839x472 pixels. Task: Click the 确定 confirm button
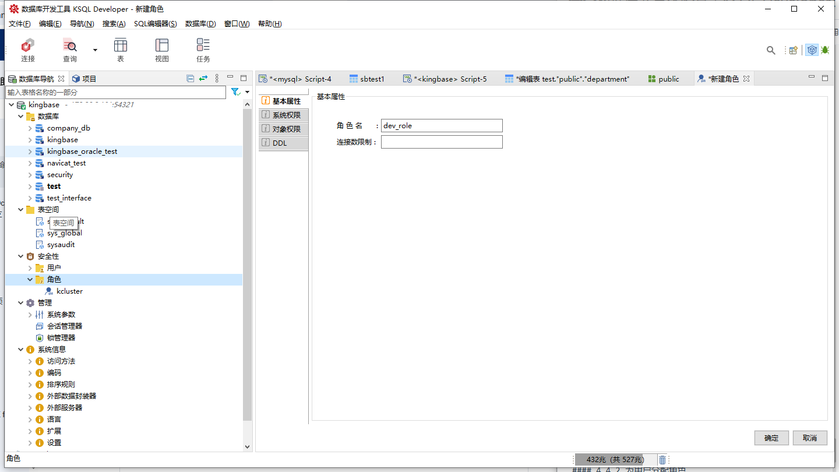pyautogui.click(x=771, y=438)
